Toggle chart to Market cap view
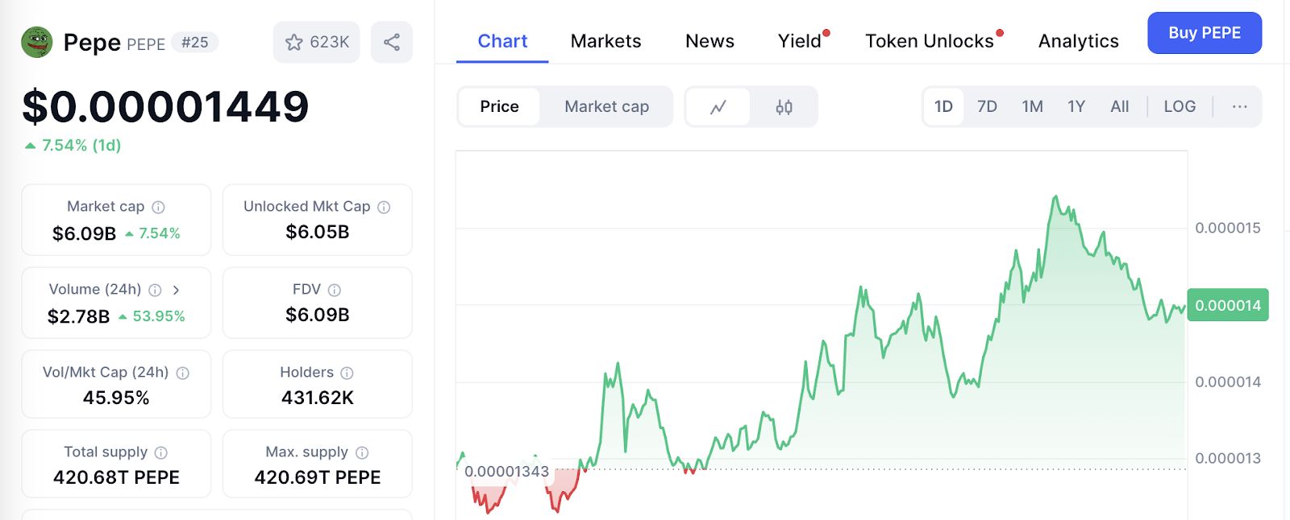 [606, 107]
